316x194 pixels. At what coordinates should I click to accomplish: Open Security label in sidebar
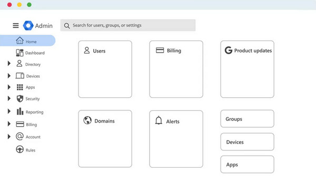(x=33, y=99)
